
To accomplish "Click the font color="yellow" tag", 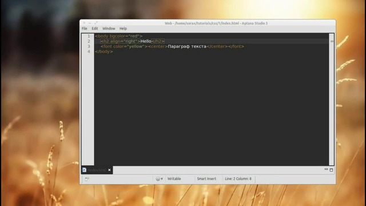I will point(124,46).
